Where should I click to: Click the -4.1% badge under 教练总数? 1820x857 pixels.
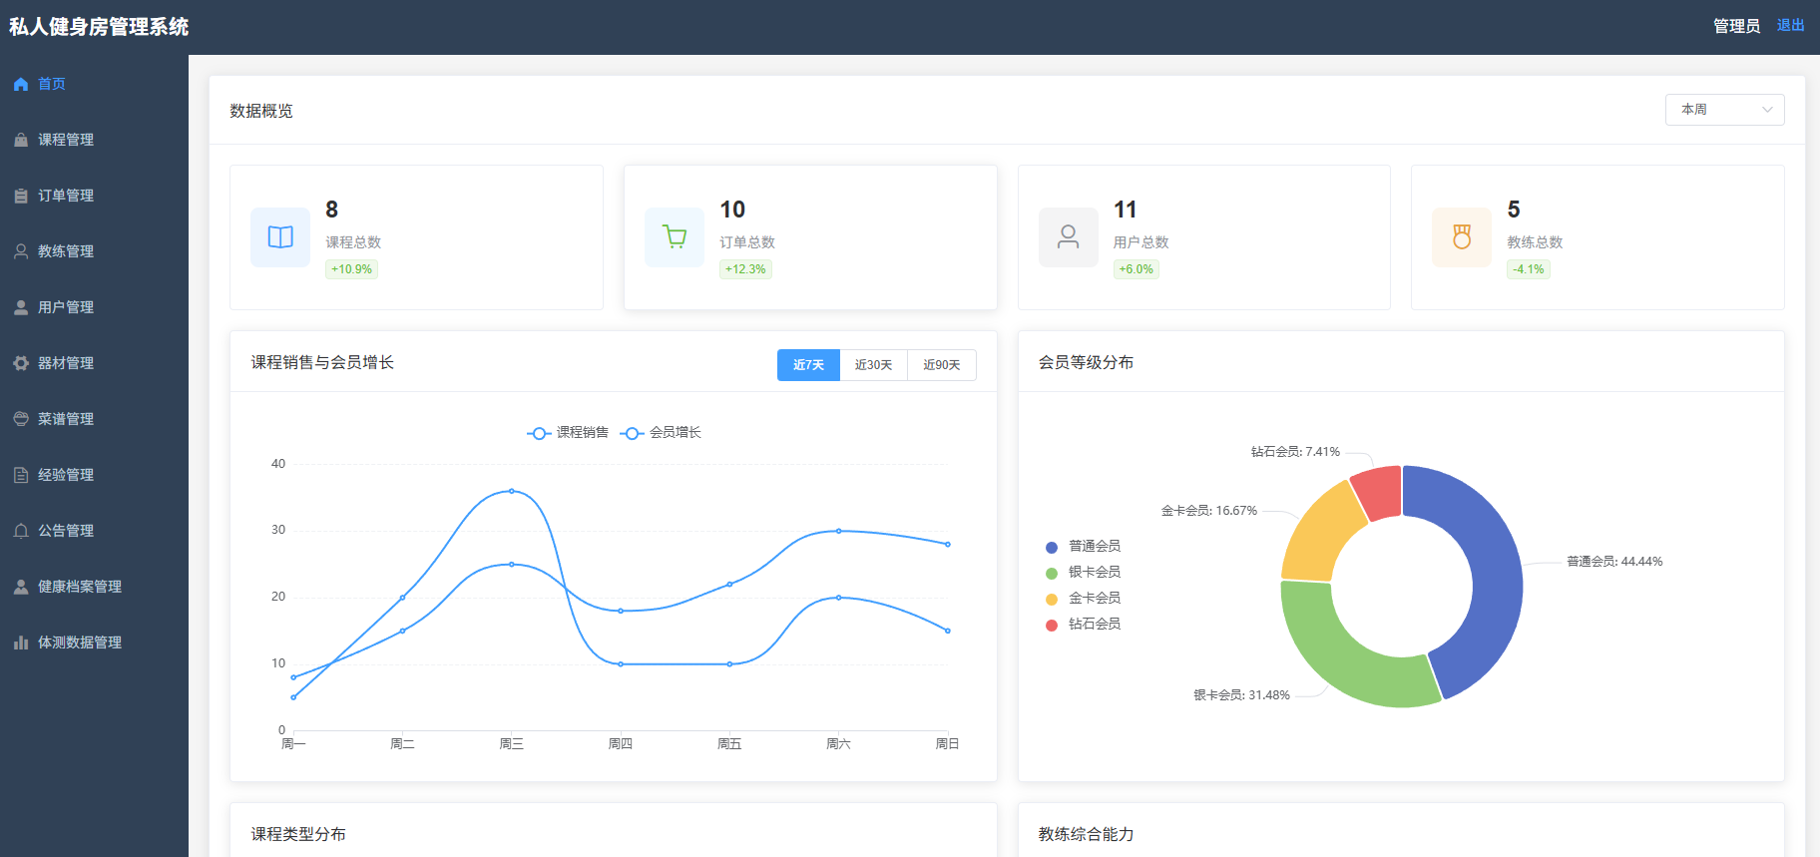(1528, 269)
